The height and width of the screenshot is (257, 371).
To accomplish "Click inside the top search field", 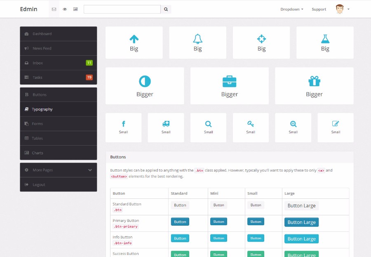I will click(122, 9).
